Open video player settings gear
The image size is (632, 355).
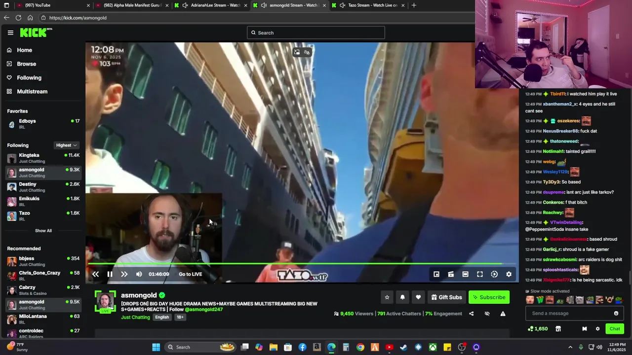pyautogui.click(x=509, y=274)
